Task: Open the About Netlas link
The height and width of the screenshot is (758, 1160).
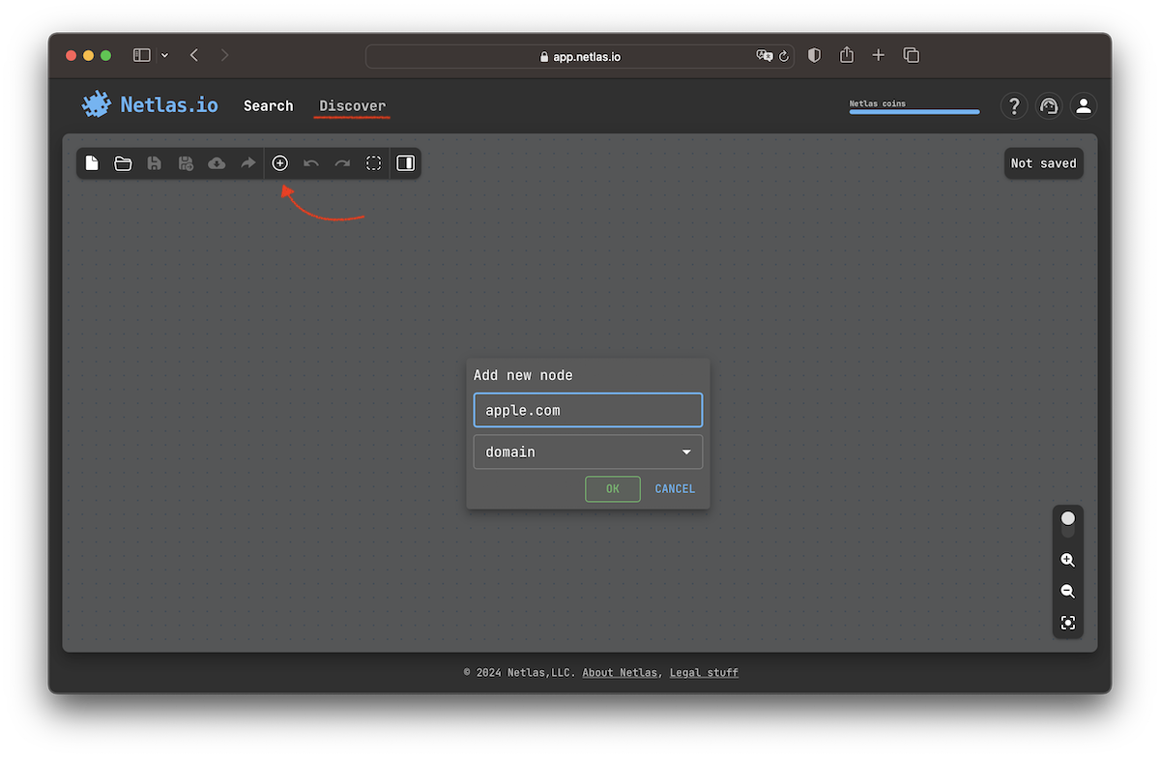Action: [x=620, y=672]
